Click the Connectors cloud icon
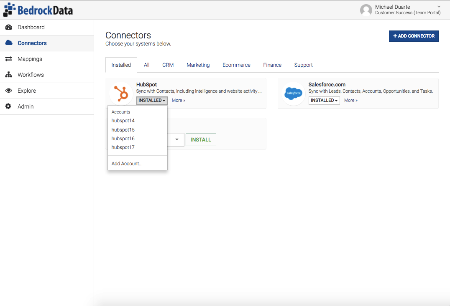 pos(9,43)
